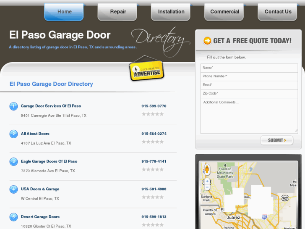The width and height of the screenshot is (305, 229).
Task: Open the Desert Garage Doors listing
Action: tap(40, 216)
